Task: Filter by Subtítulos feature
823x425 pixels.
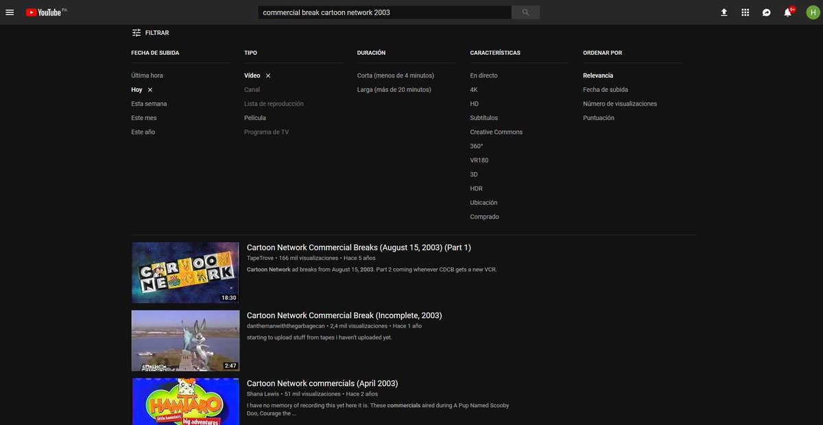Action: 484,118
